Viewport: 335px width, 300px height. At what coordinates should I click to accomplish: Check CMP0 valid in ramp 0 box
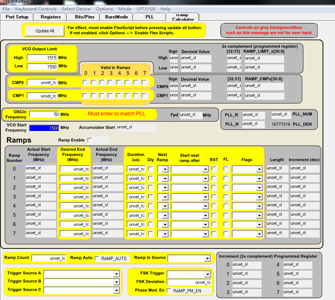click(85, 82)
